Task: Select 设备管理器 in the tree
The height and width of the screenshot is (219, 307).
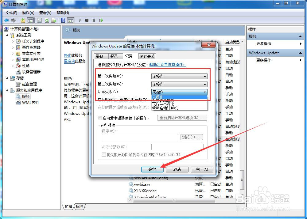Action: [x=31, y=72]
